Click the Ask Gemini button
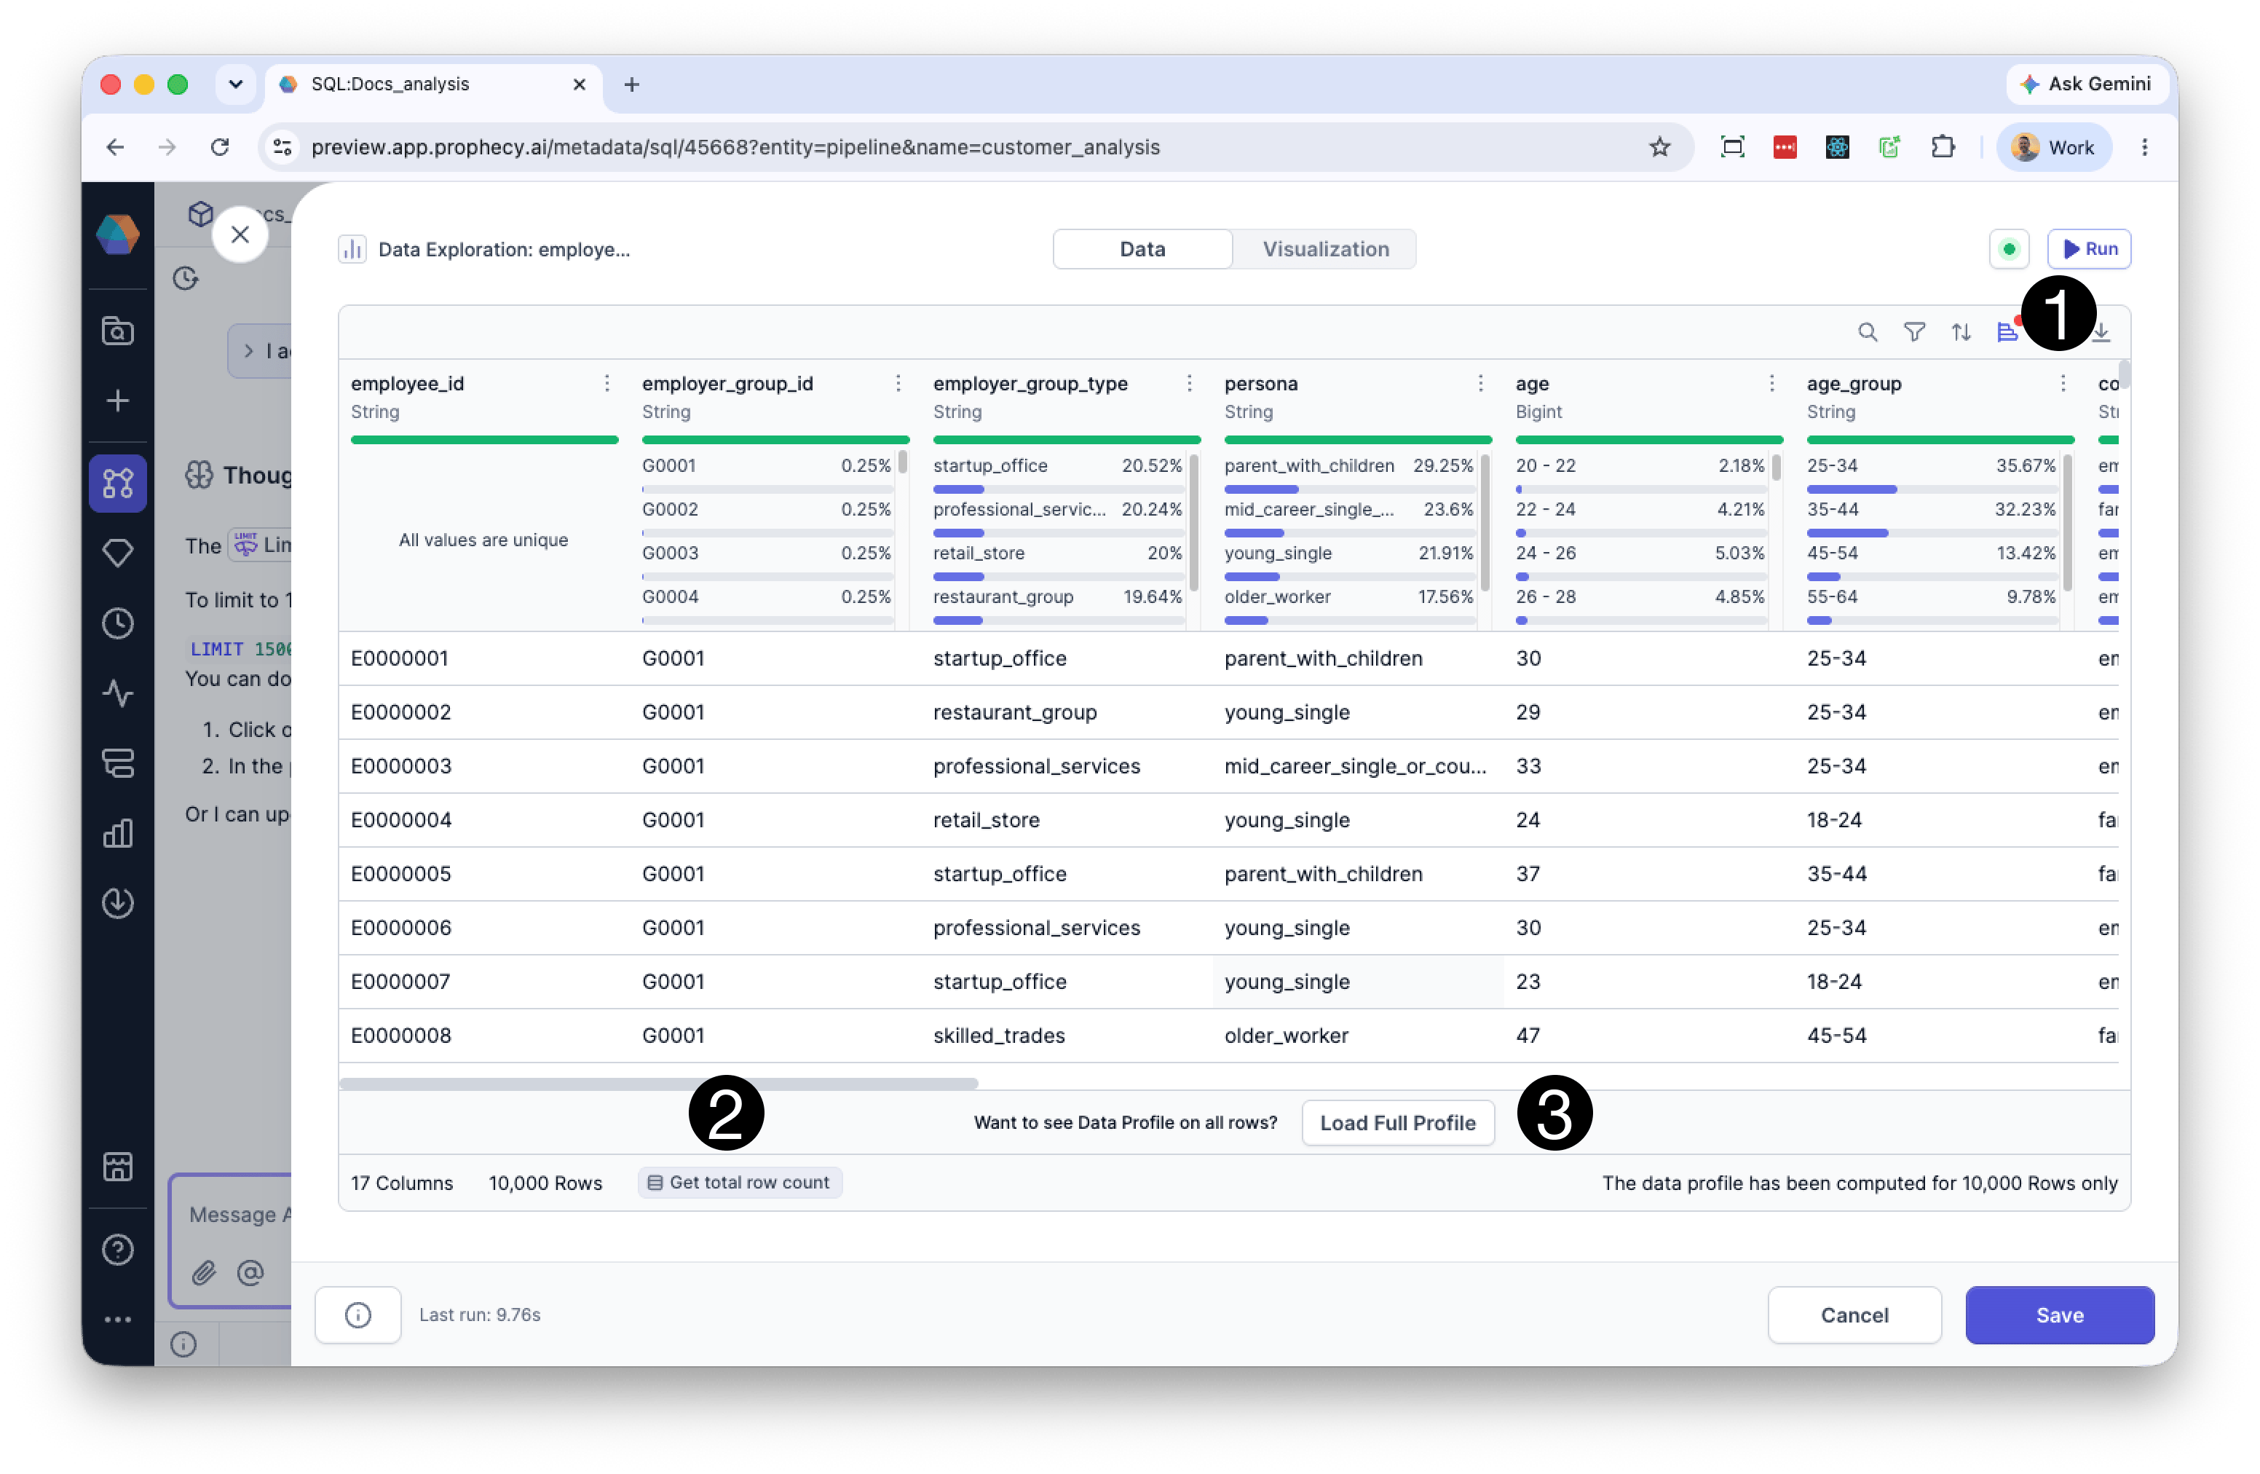 click(x=2088, y=84)
